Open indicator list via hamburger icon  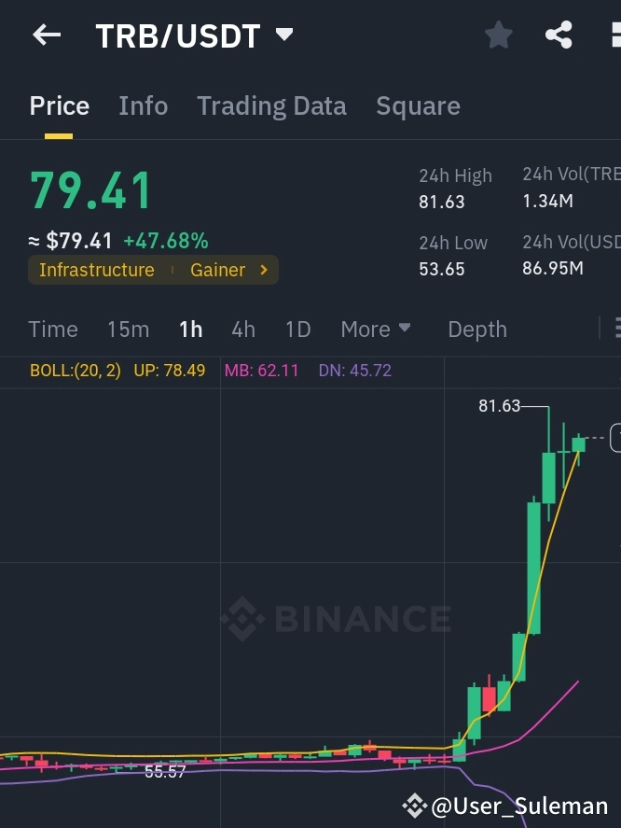616,329
